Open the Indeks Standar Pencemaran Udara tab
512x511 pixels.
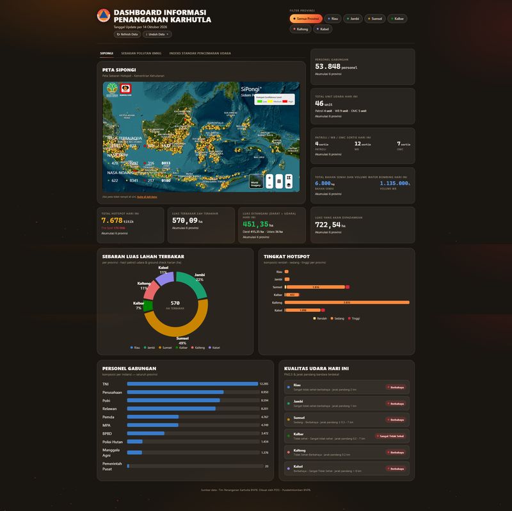click(200, 53)
